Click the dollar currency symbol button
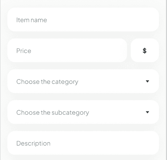The image size is (167, 160). 145,50
